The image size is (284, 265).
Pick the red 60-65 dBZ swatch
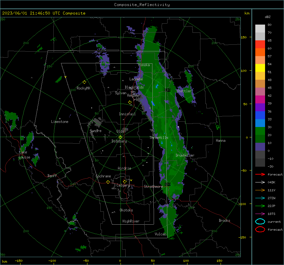pyautogui.click(x=260, y=44)
